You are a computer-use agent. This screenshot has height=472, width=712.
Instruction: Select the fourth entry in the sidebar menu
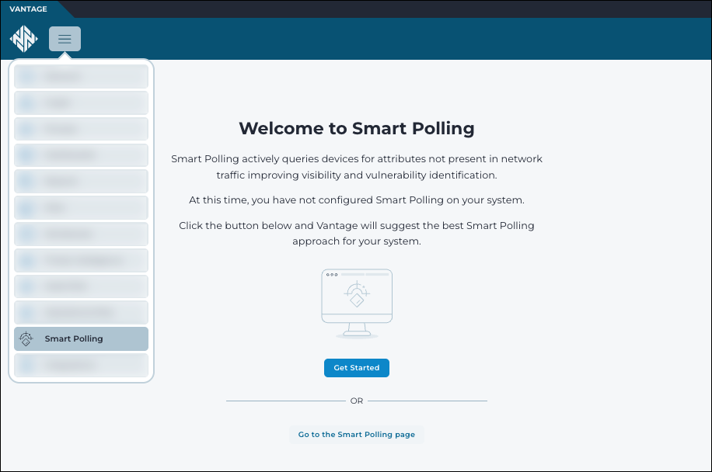click(x=81, y=154)
